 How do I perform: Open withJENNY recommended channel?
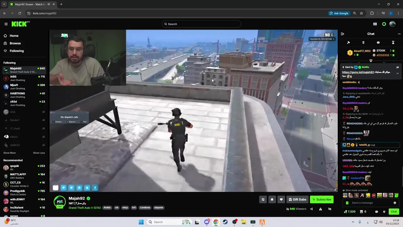click(25, 201)
